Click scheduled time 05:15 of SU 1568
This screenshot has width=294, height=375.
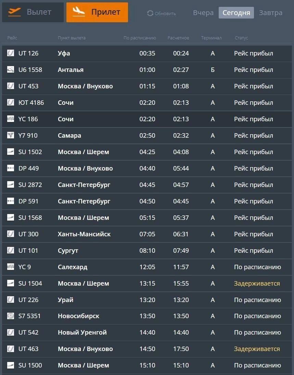147,217
